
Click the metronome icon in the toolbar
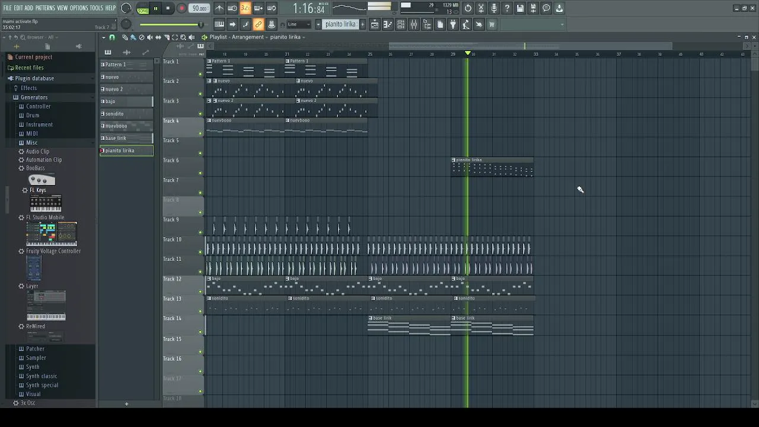[219, 8]
